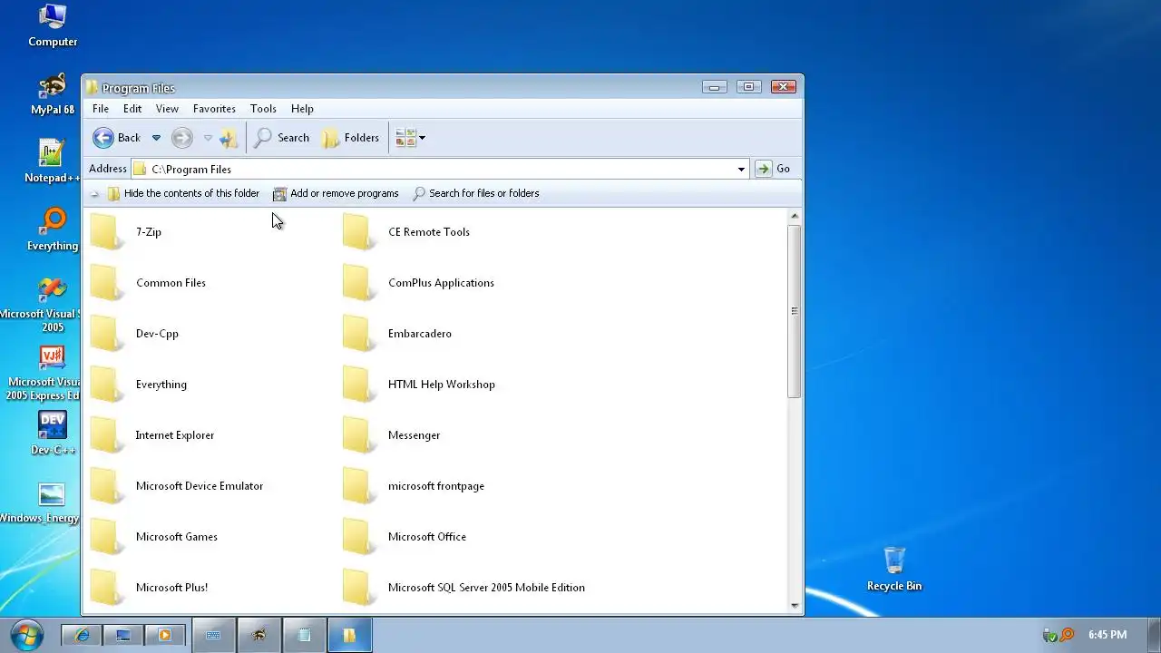This screenshot has height=653, width=1161.
Task: Open 'Add or remove programs' link
Action: pos(336,193)
